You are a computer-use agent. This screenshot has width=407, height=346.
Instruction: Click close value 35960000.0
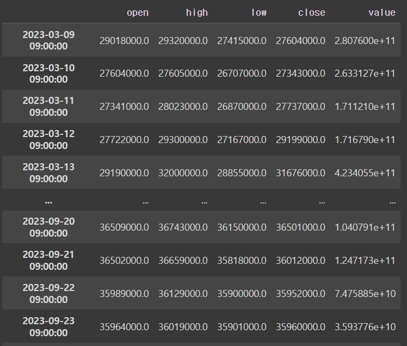click(x=300, y=327)
